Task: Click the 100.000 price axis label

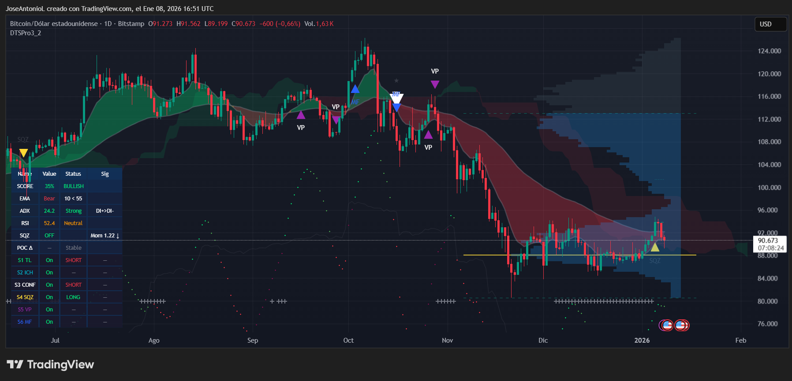Action: 769,188
